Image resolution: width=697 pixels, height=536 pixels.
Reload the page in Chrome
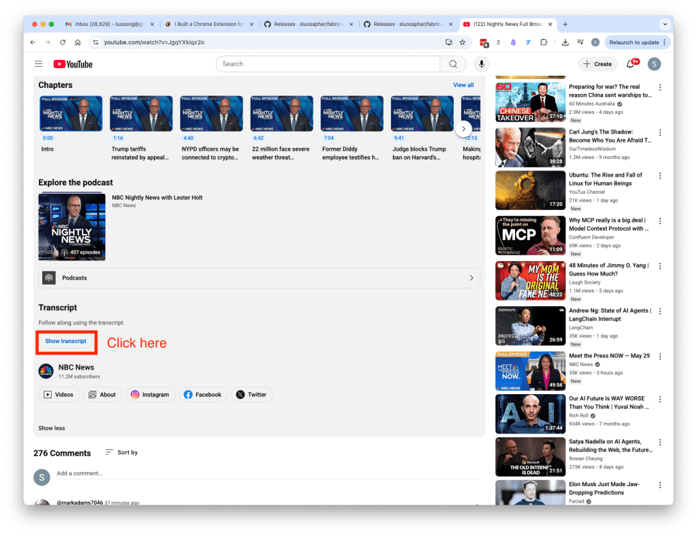(63, 42)
